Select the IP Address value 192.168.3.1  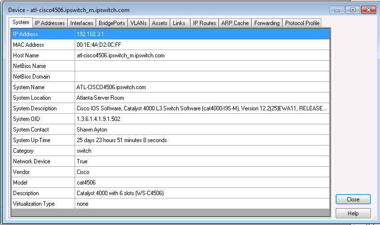click(202, 34)
